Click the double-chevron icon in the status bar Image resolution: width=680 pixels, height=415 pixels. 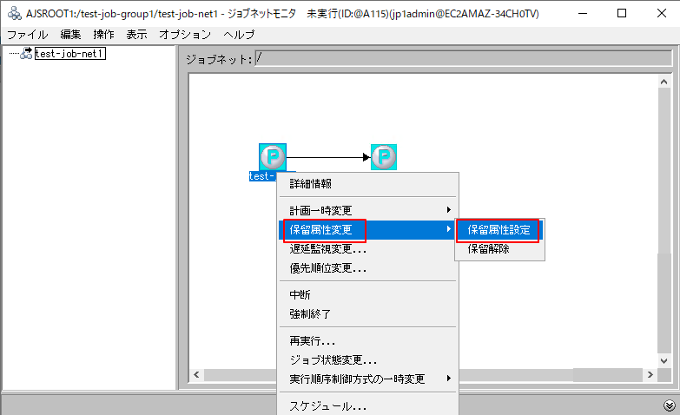tap(670, 405)
